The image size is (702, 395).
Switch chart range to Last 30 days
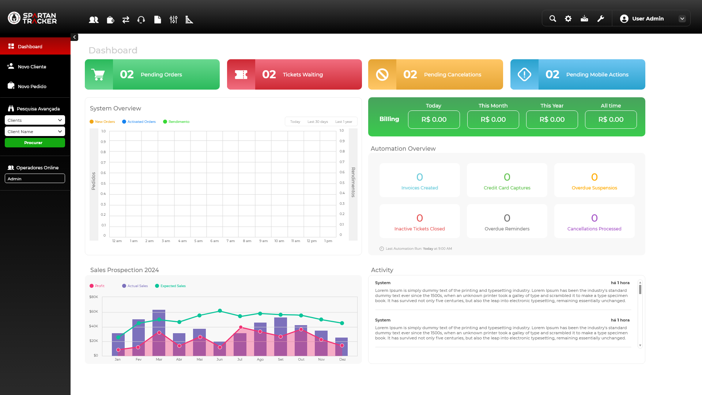coord(317,122)
